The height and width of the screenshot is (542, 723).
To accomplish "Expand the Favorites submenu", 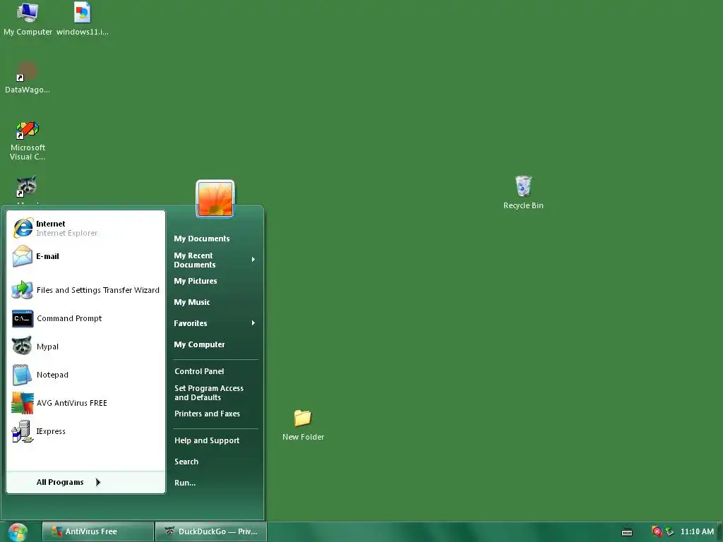I will click(x=215, y=323).
